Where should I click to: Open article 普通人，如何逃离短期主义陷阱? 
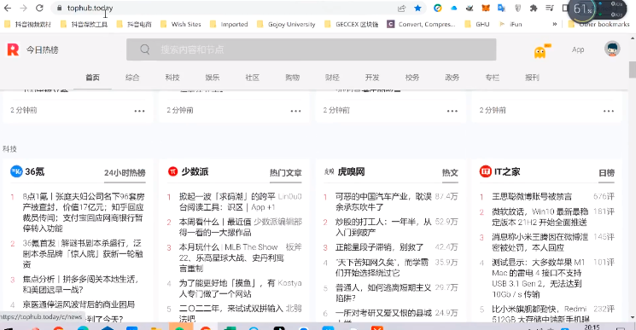tap(383, 292)
